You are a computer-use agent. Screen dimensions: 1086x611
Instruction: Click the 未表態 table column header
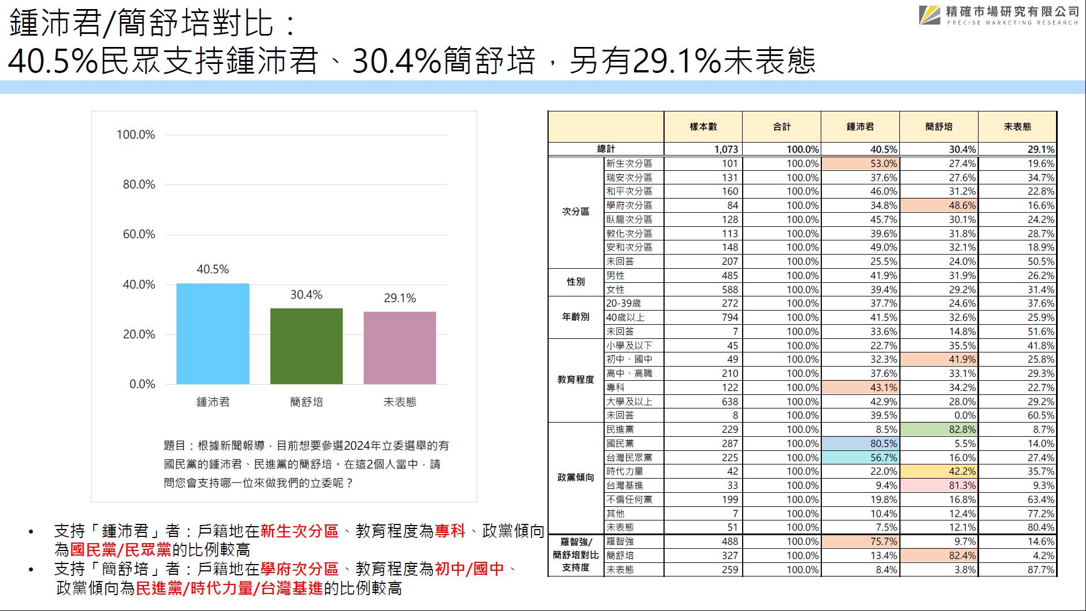1017,127
